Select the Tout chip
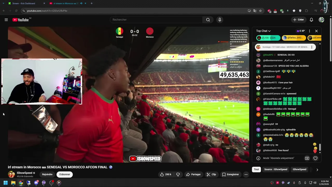The image size is (332, 187). click(256, 170)
